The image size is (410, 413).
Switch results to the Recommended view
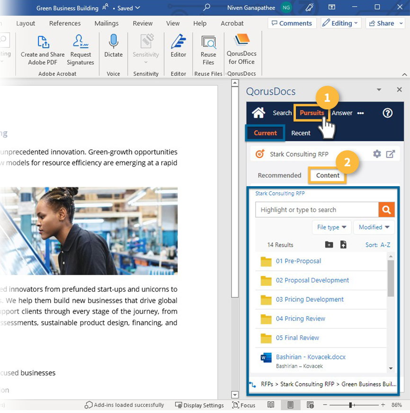pos(279,175)
